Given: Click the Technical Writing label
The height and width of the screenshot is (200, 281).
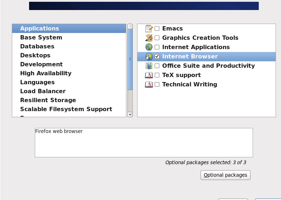Looking at the screenshot, I should [x=189, y=84].
